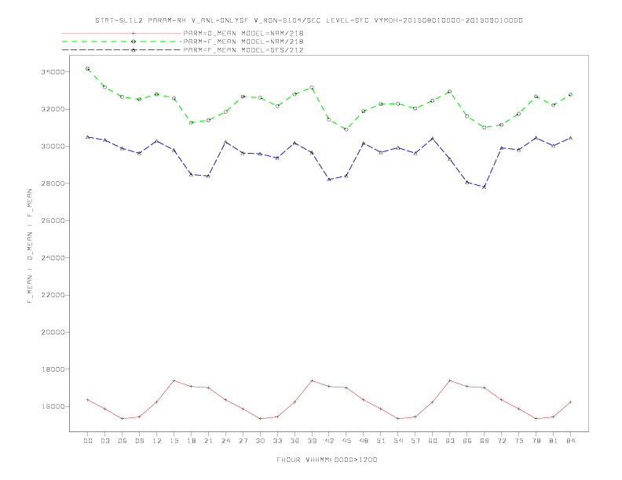Click x-axis tick label 42
Image resolution: width=622 pixels, height=480 pixels.
pyautogui.click(x=329, y=441)
